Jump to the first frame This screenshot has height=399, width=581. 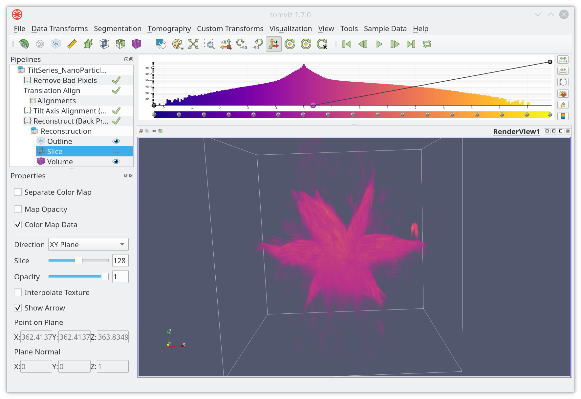point(347,44)
